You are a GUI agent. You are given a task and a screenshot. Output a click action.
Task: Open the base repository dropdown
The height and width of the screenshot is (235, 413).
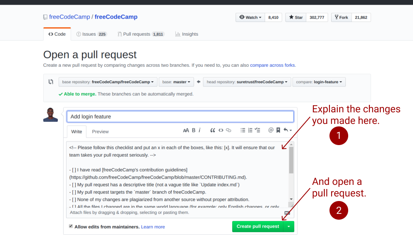point(108,82)
